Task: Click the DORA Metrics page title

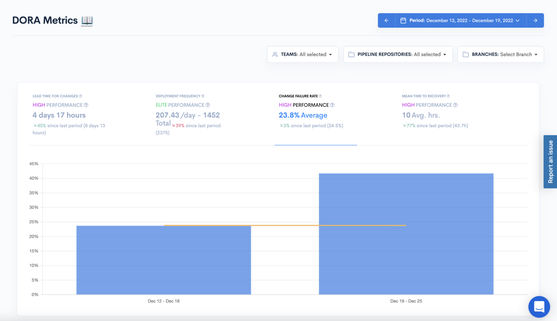Action: coord(45,20)
